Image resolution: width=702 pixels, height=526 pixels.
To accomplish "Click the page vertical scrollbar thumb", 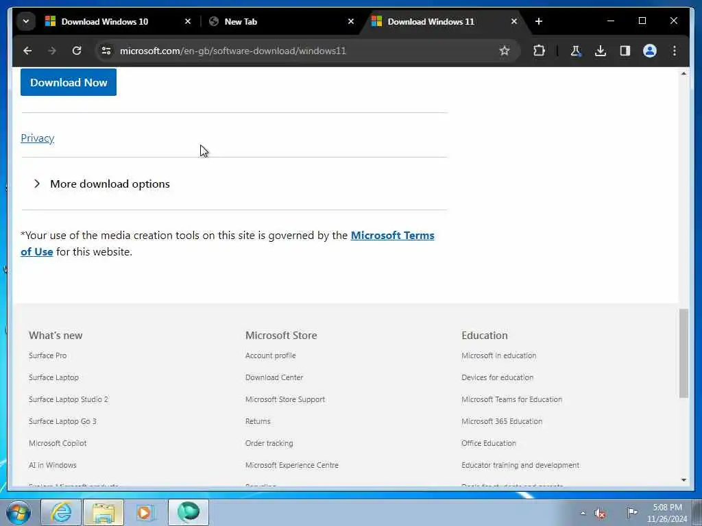I will pos(683,353).
